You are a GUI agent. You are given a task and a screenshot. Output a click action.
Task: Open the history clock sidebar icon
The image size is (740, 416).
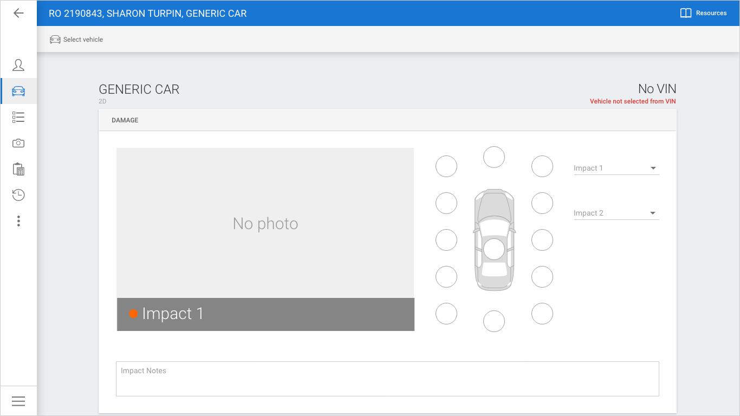pyautogui.click(x=18, y=195)
